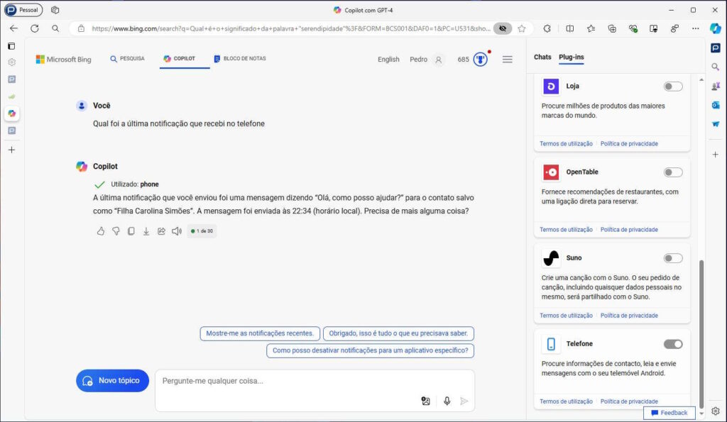Screen dimensions: 727x422
Task: Open the rewards trophy icon next to 685
Action: tap(481, 60)
